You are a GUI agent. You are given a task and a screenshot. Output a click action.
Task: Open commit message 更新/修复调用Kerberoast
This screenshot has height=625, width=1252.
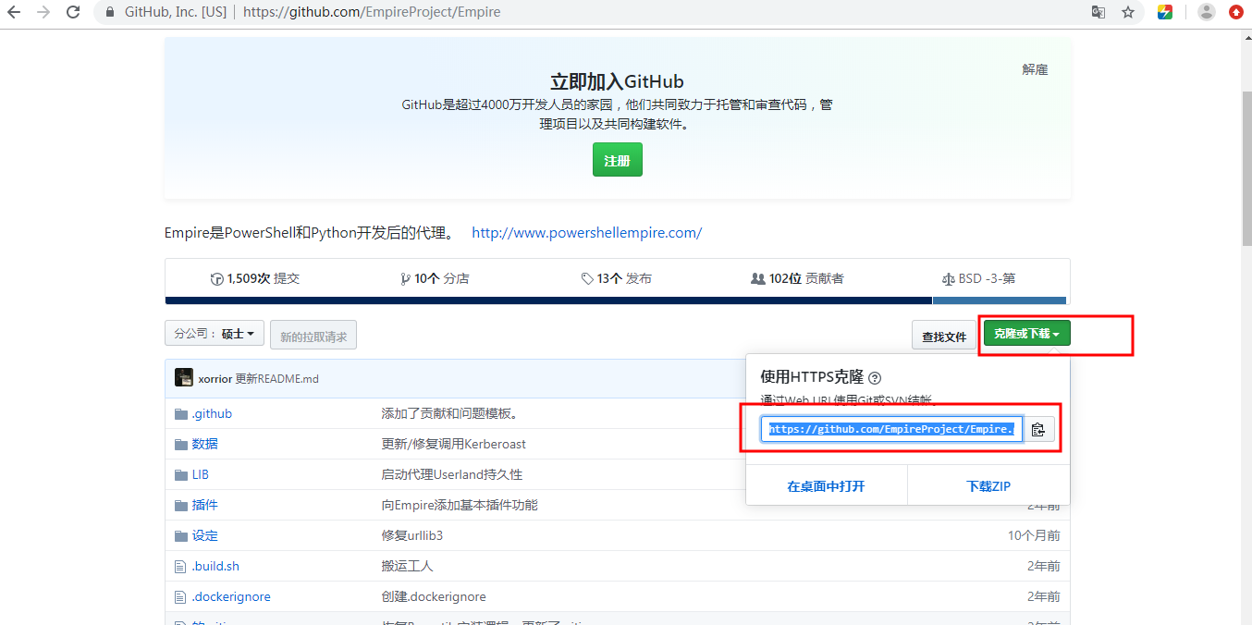[x=453, y=444]
